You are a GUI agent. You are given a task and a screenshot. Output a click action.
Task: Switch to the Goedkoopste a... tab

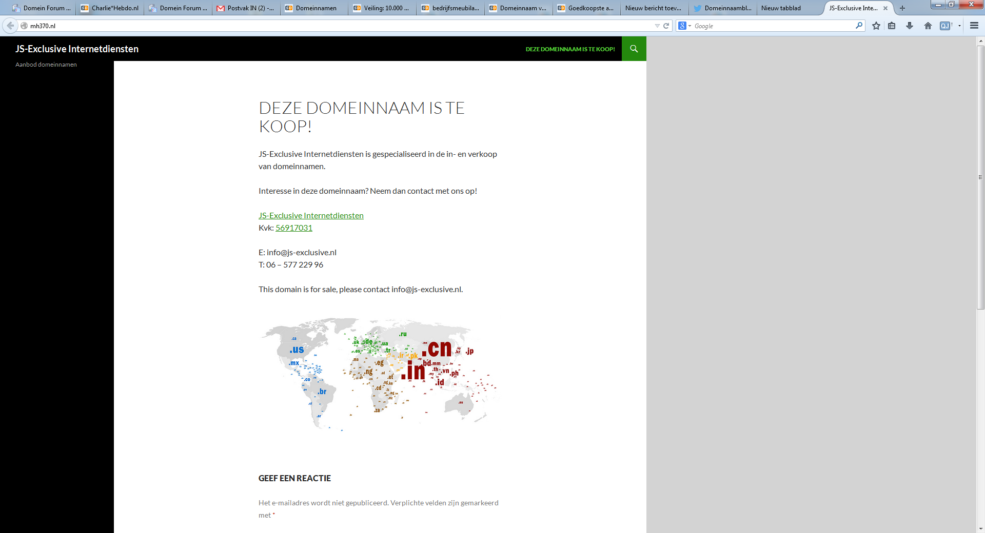pyautogui.click(x=586, y=8)
